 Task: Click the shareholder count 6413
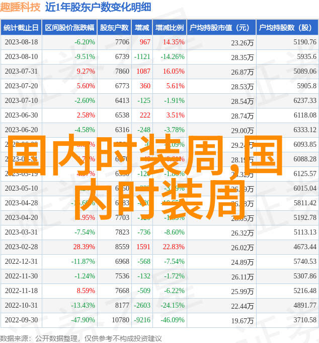coord(122,100)
